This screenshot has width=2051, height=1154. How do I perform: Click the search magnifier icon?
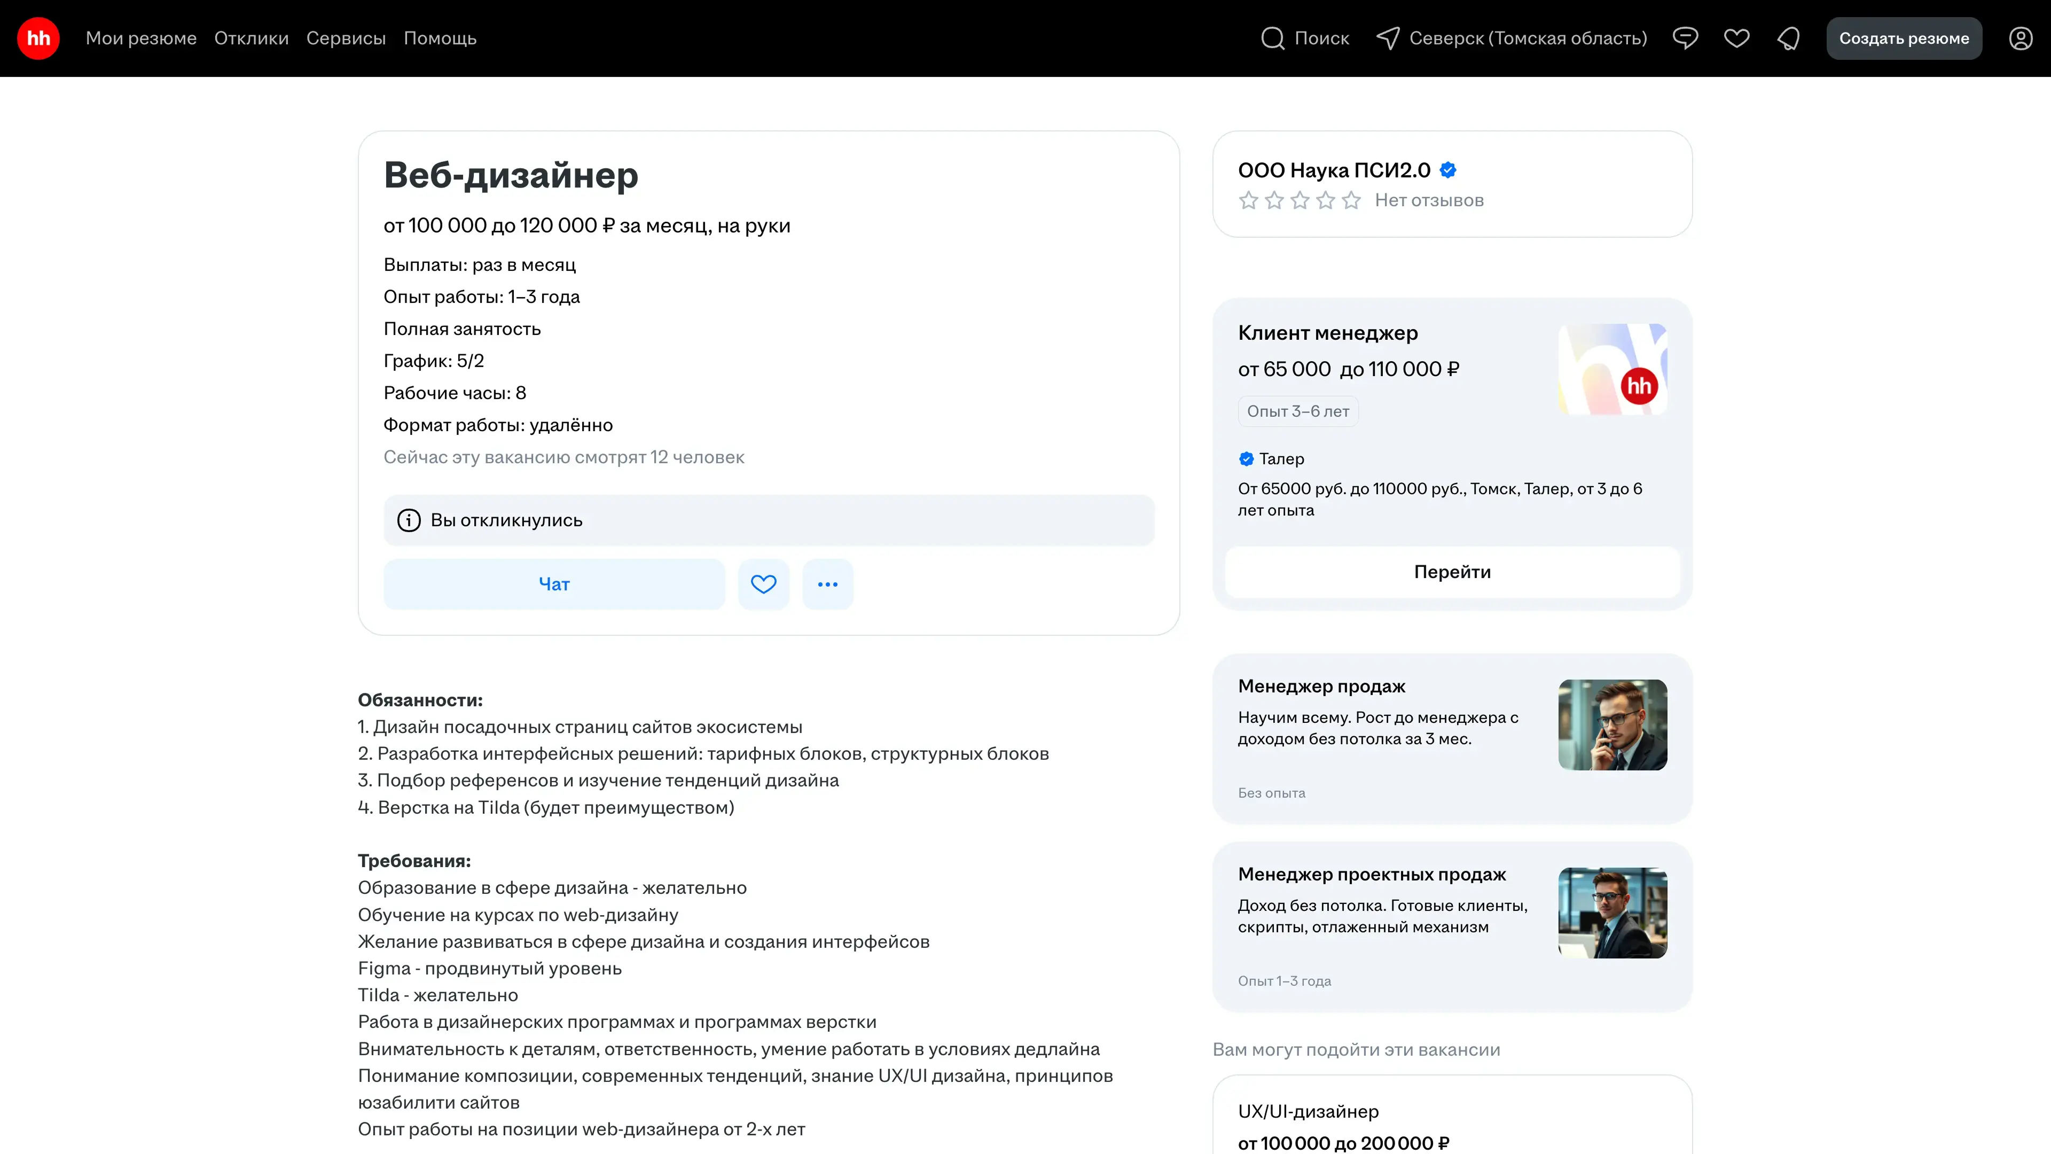pyautogui.click(x=1272, y=38)
